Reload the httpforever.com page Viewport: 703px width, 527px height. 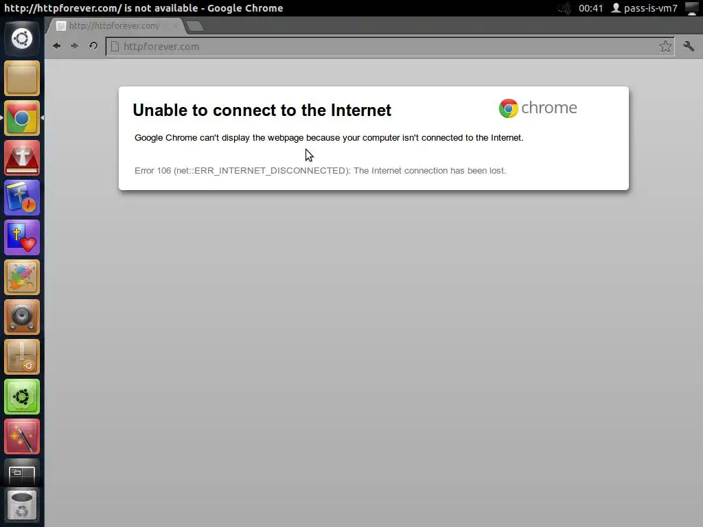tap(93, 46)
